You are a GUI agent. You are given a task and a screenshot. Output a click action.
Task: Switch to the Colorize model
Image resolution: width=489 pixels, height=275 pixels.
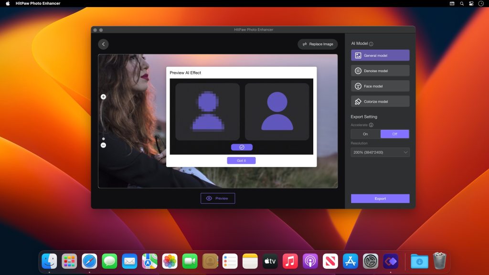tap(380, 101)
